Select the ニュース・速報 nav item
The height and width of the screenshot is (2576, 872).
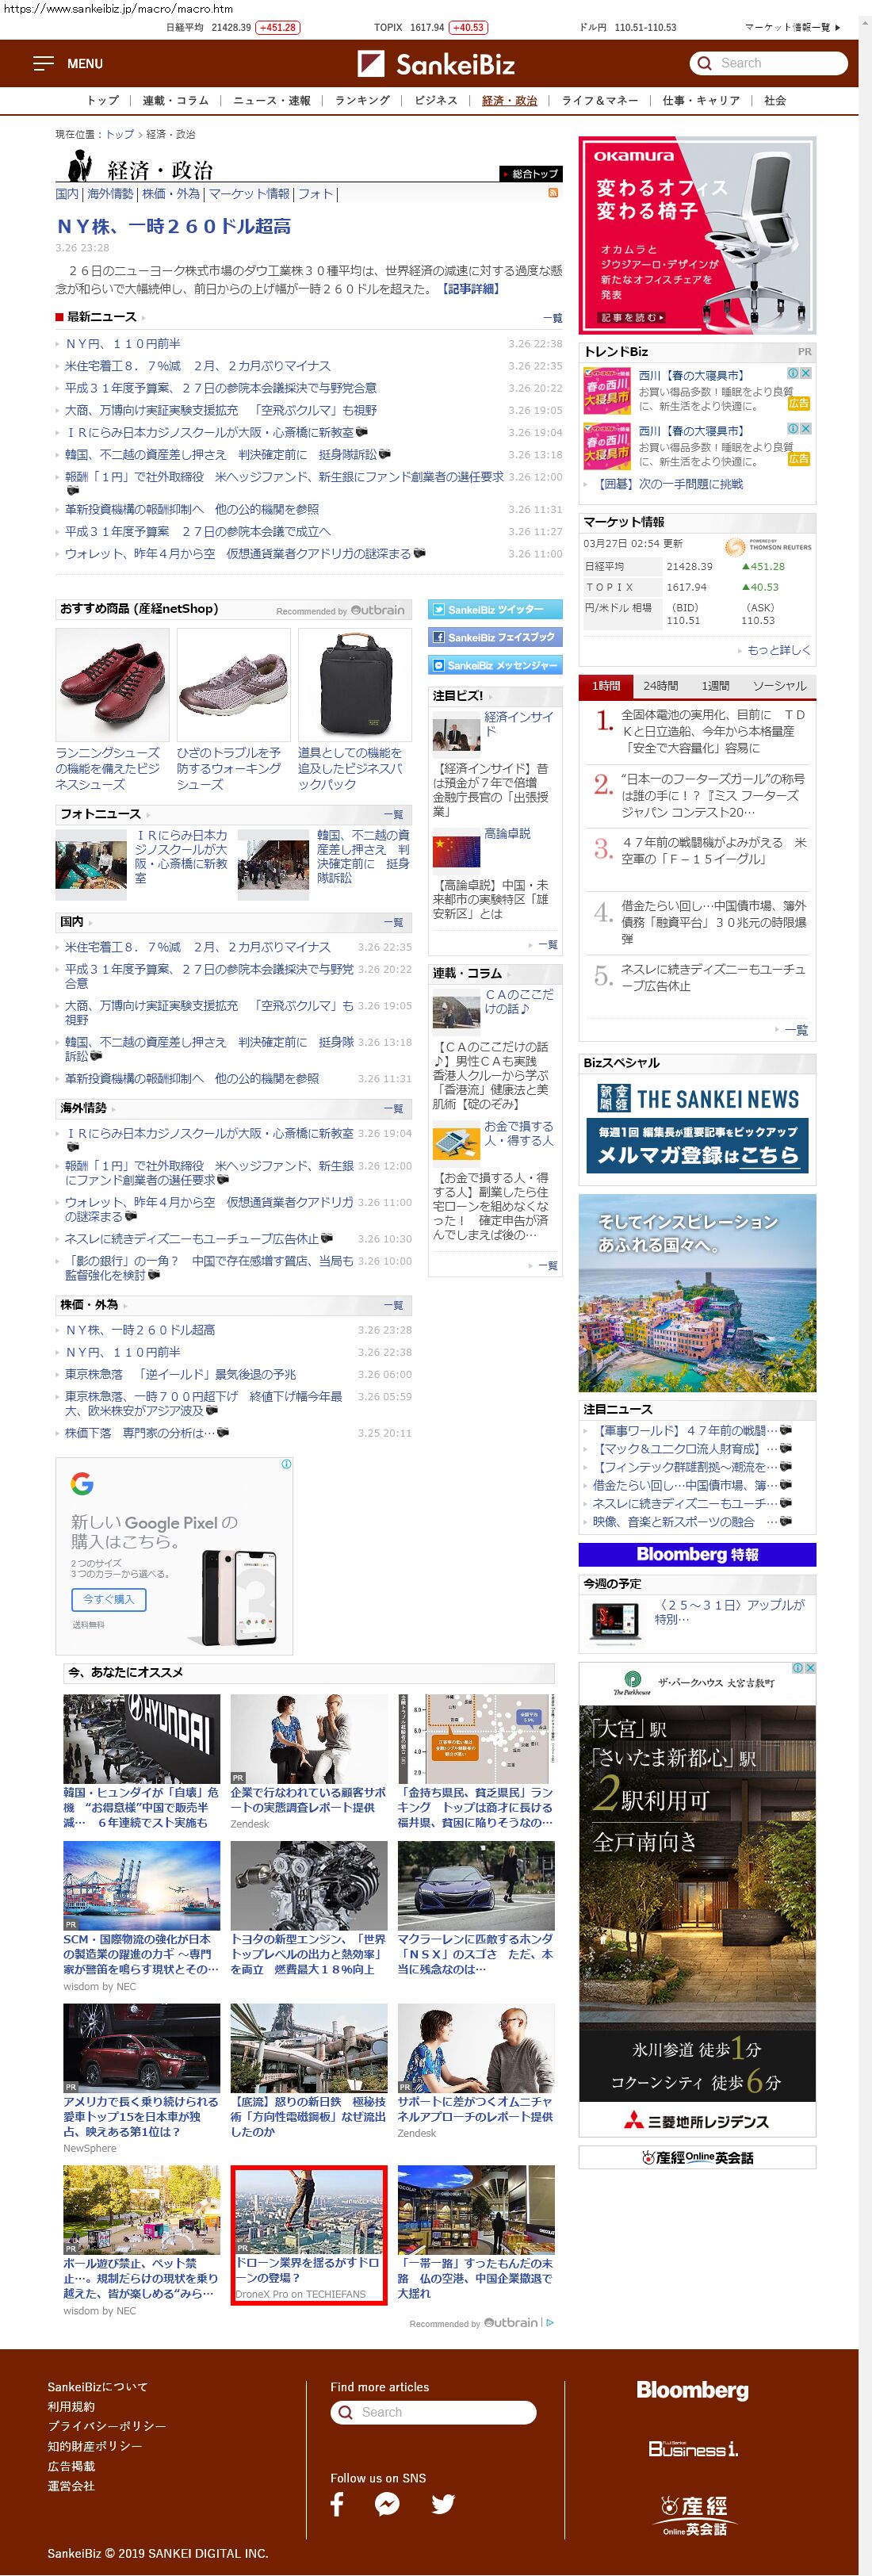271,101
